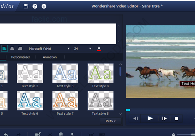Switch to the Animation tab

coord(50,57)
